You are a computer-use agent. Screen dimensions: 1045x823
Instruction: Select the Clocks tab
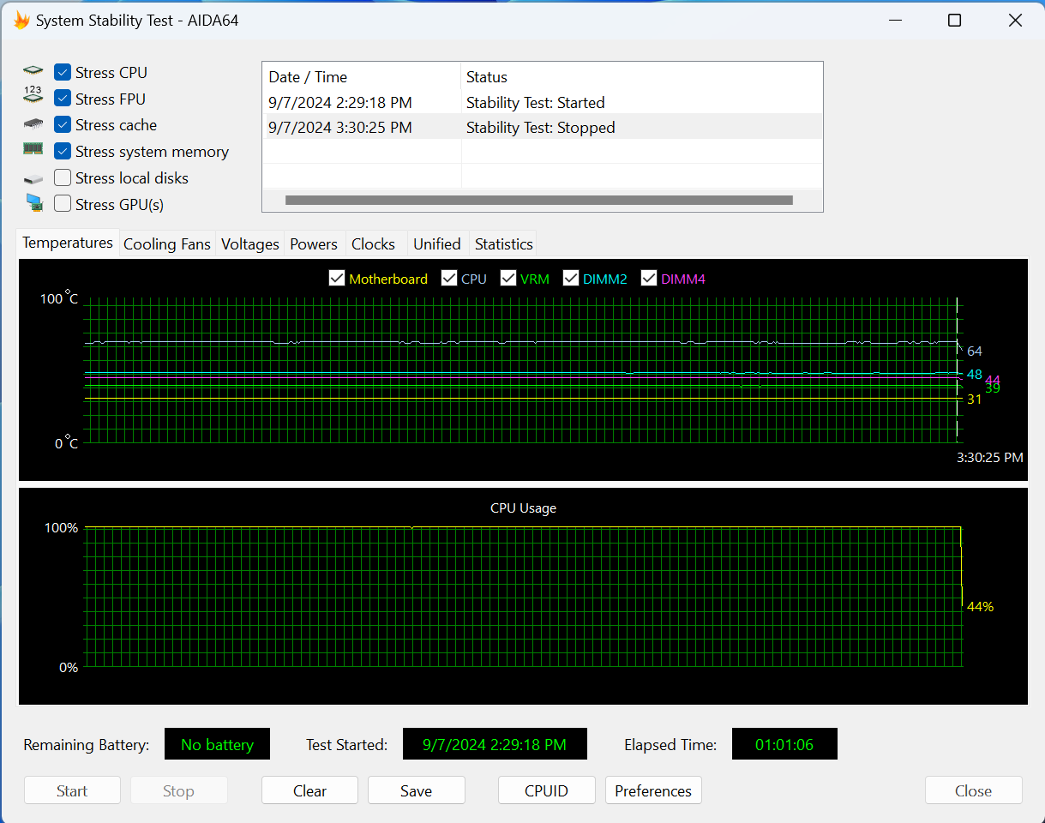tap(375, 244)
